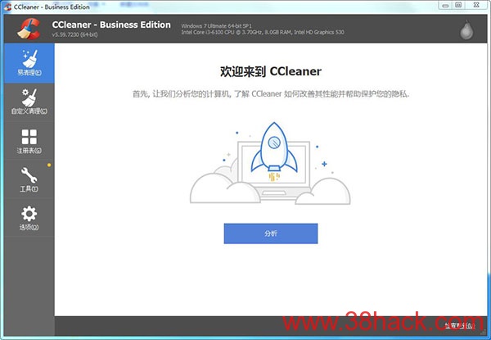The height and width of the screenshot is (340, 491).
Task: Switch to 自定义清理 (Custom Clean)
Action: (x=29, y=102)
